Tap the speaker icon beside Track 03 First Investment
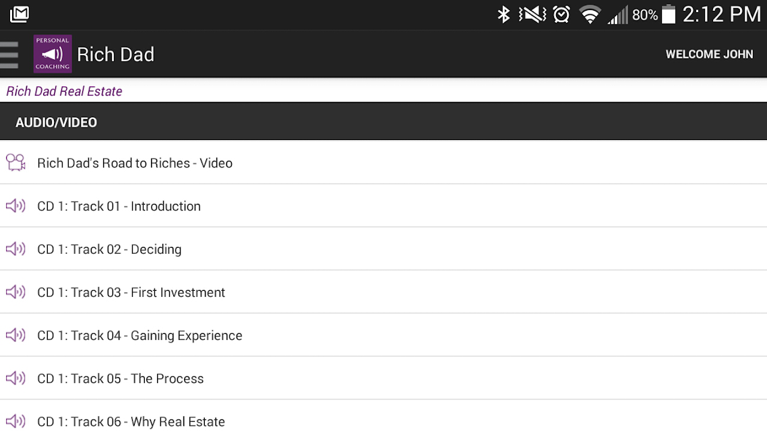Viewport: 767px width, 431px height. coord(16,292)
